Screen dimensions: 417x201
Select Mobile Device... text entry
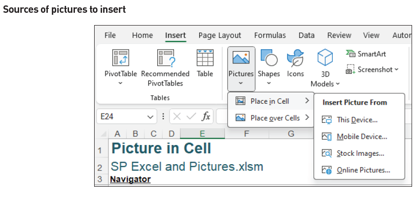[x=362, y=137]
